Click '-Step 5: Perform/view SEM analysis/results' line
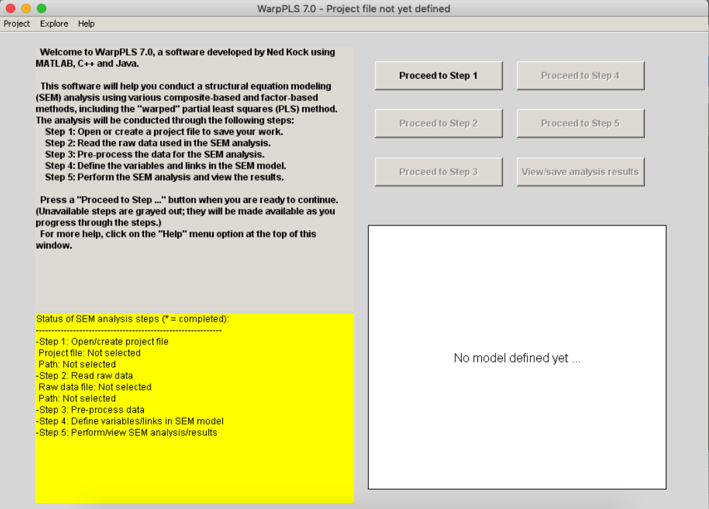 tap(127, 433)
